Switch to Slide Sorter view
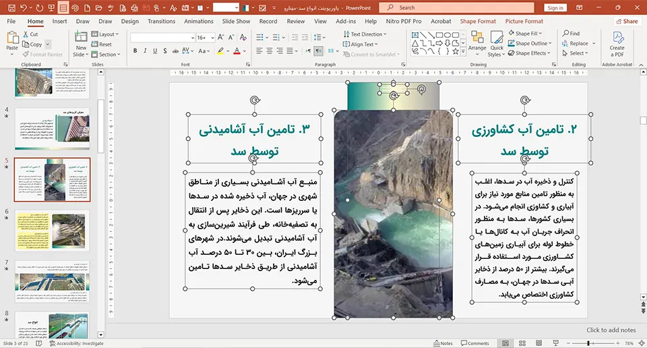The width and height of the screenshot is (647, 348). (522, 343)
